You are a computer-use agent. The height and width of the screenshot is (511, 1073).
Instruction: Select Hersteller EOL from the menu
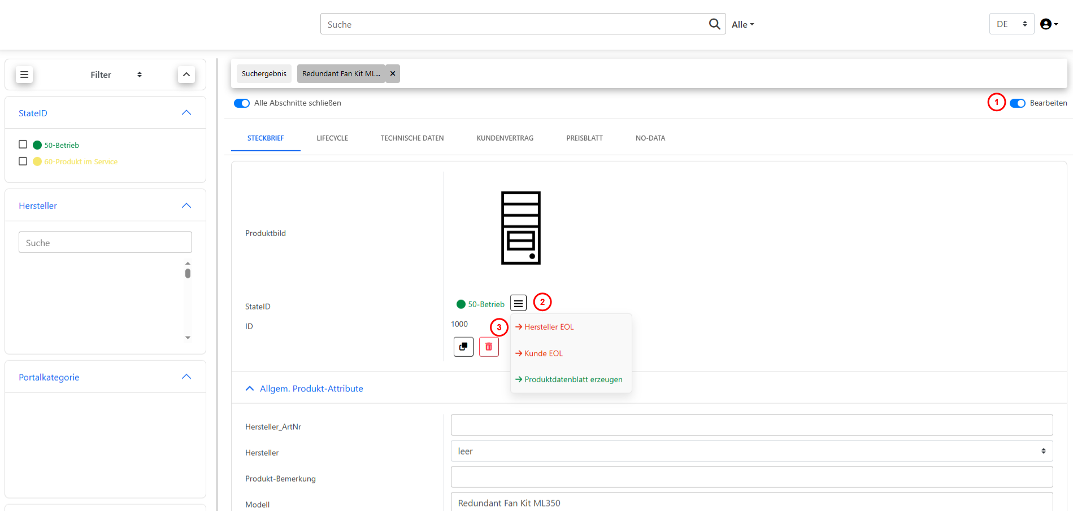[x=548, y=327]
